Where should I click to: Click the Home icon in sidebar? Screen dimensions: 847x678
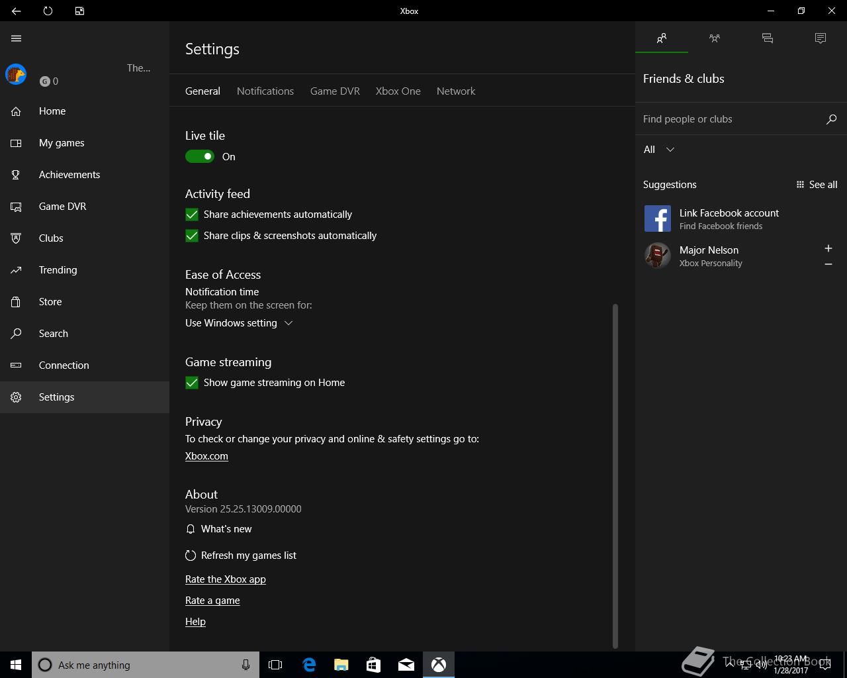pyautogui.click(x=16, y=111)
